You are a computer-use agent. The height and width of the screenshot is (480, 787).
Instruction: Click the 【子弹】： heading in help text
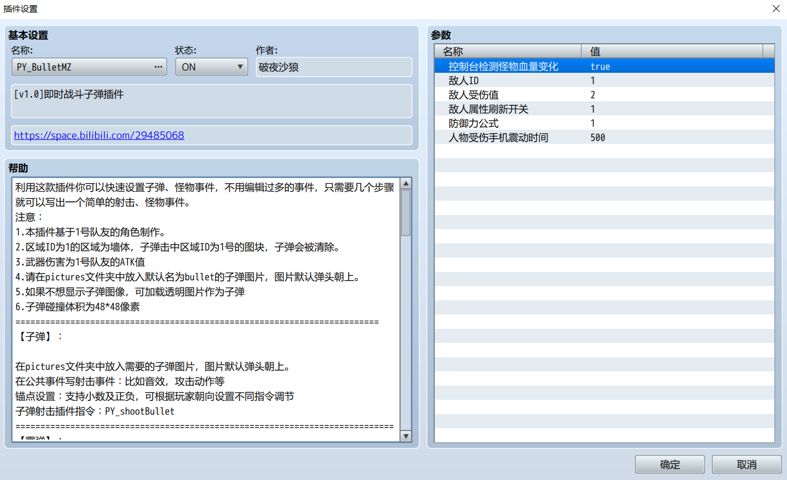tap(39, 337)
